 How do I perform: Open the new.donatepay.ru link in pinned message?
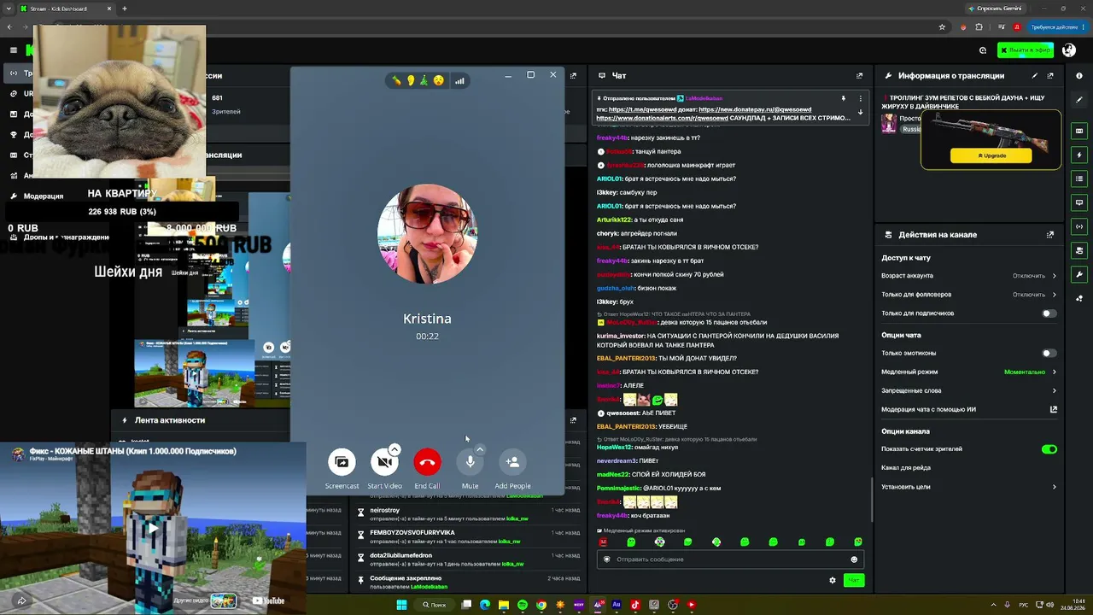(755, 109)
